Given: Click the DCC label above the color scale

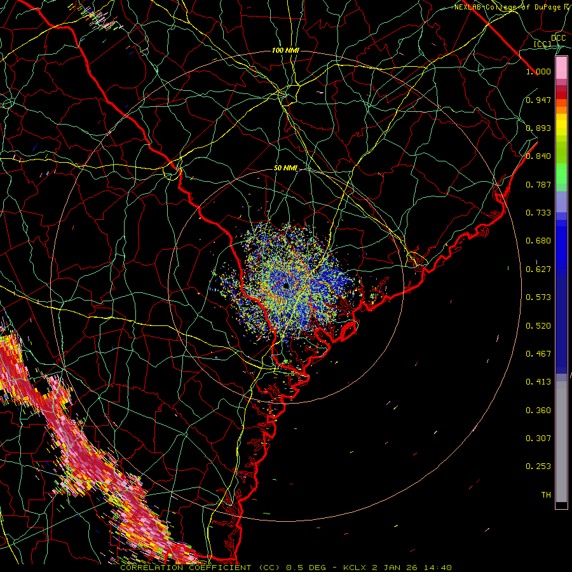Looking at the screenshot, I should pyautogui.click(x=558, y=37).
